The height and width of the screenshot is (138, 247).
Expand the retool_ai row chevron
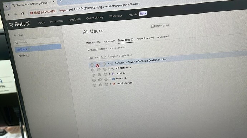[110, 74]
